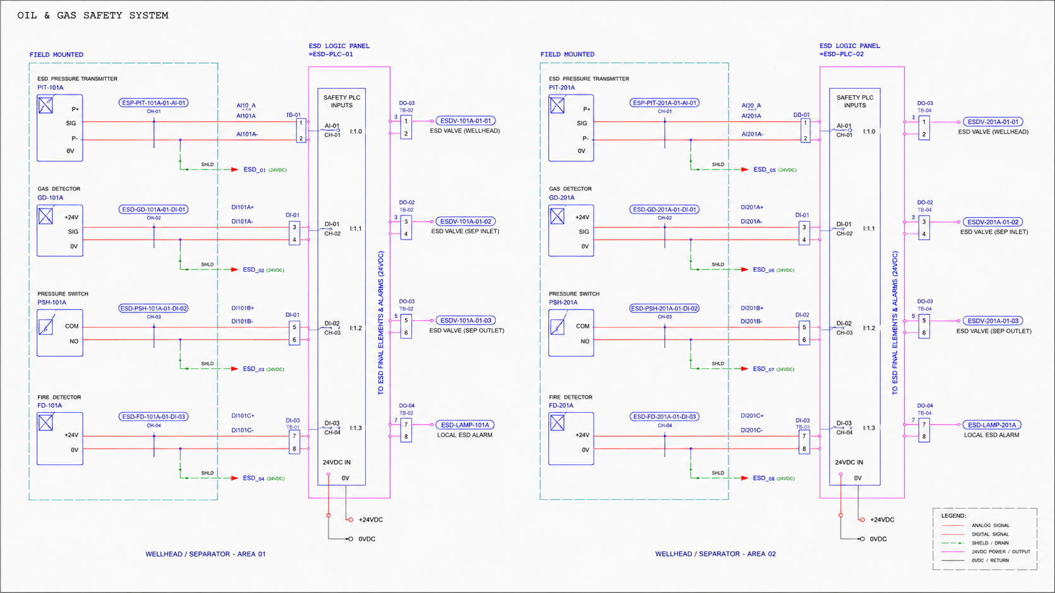1055x593 pixels.
Task: Click the ESDV-201A-01-02 sep inlet valve tag
Action: (x=993, y=222)
